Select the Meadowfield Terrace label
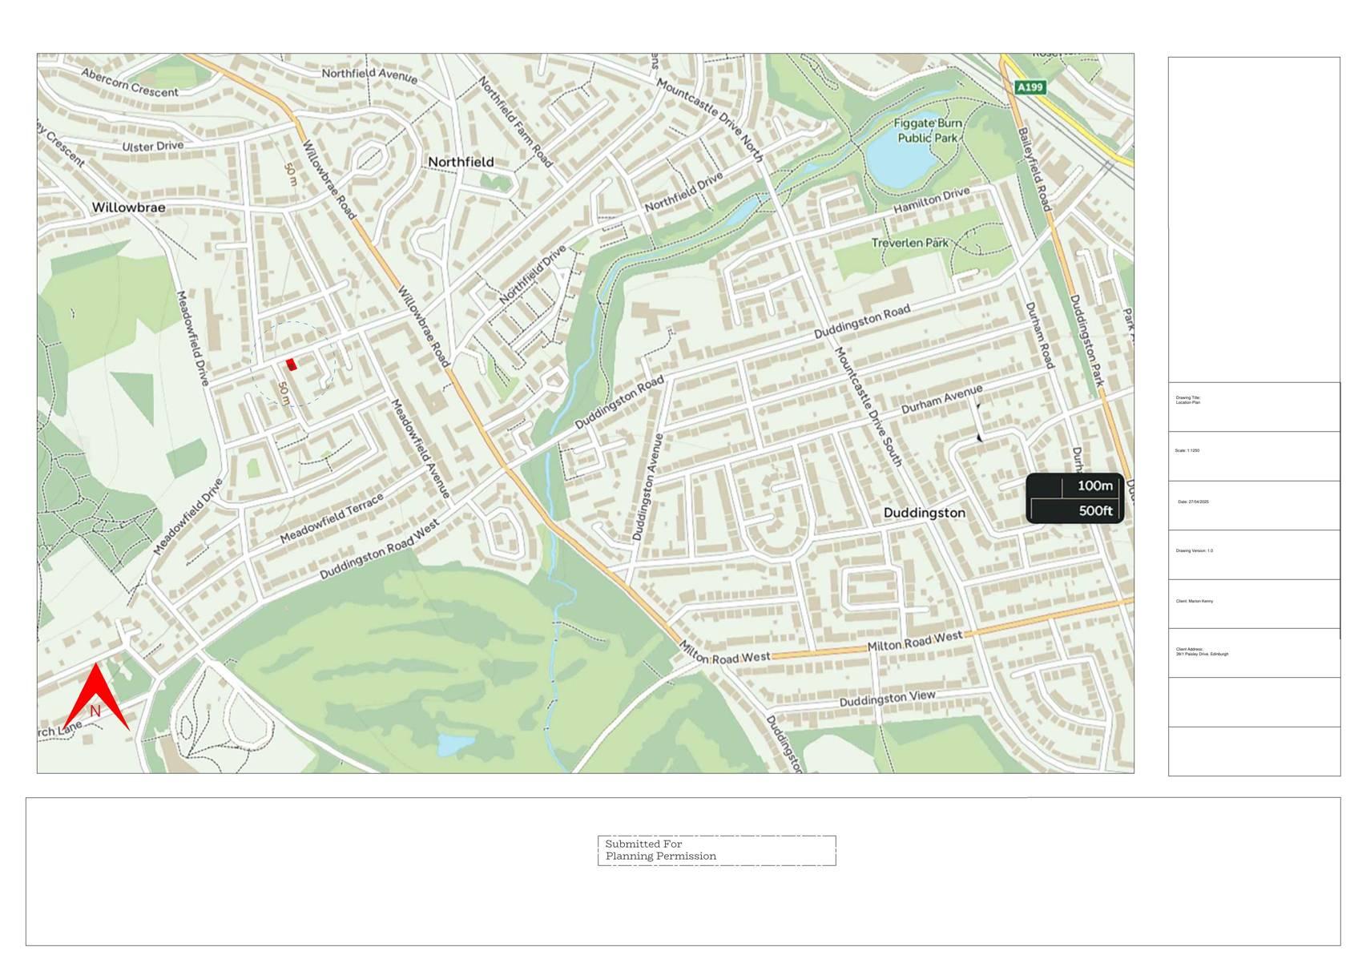1350x955 pixels. click(332, 518)
